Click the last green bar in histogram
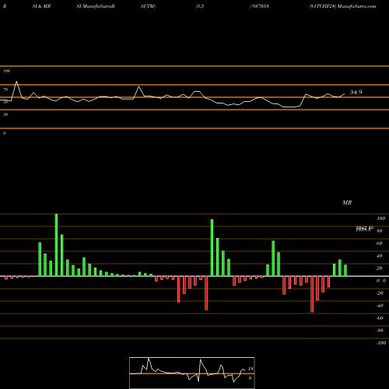Viewport: 389px width, 389px height. (345, 271)
